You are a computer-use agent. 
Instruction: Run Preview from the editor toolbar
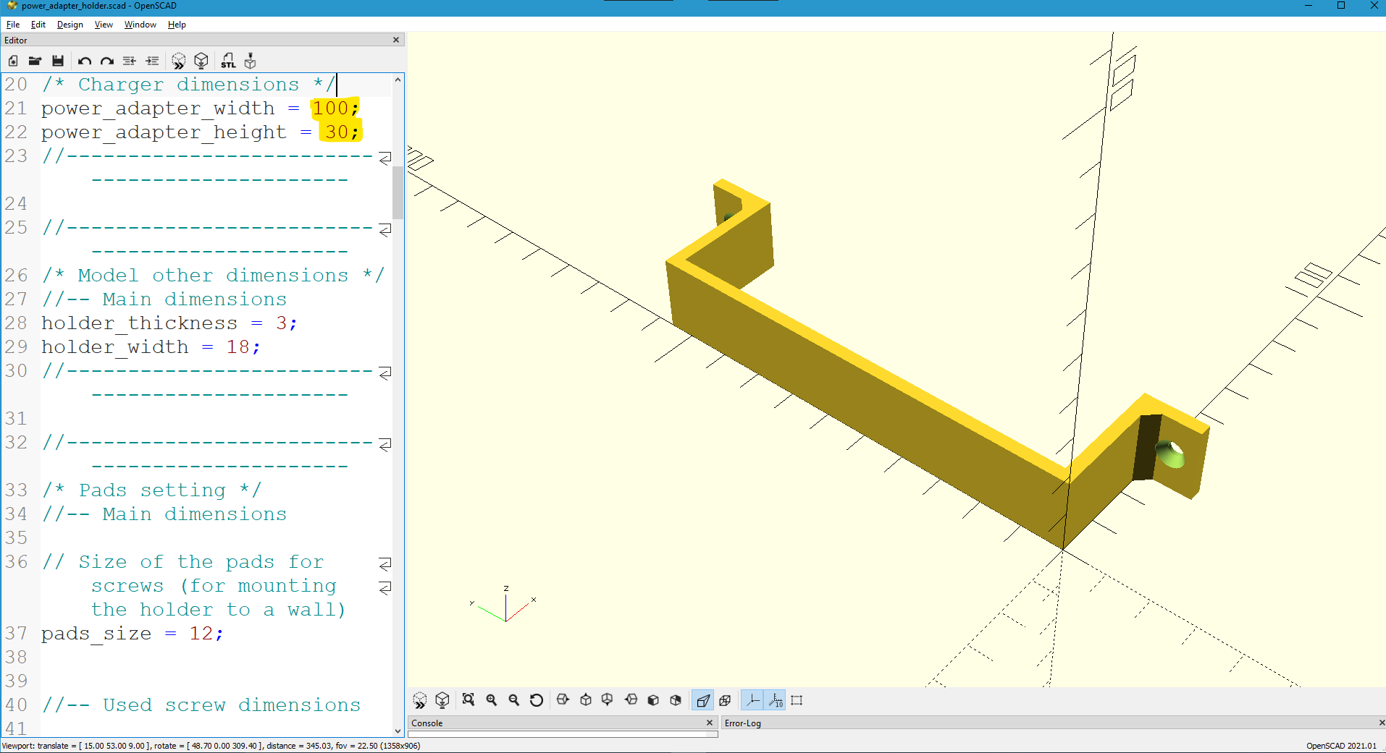click(179, 61)
